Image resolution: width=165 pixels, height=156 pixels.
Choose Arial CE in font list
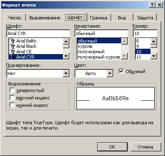tap(36, 52)
